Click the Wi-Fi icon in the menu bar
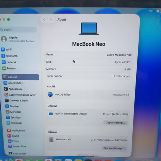 coord(151,11)
